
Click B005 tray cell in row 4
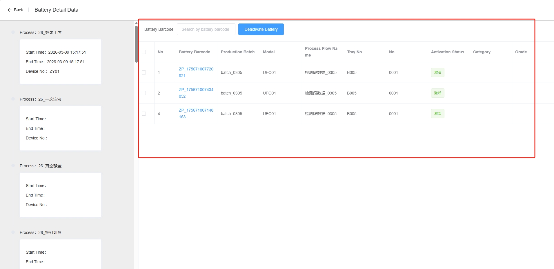352,114
